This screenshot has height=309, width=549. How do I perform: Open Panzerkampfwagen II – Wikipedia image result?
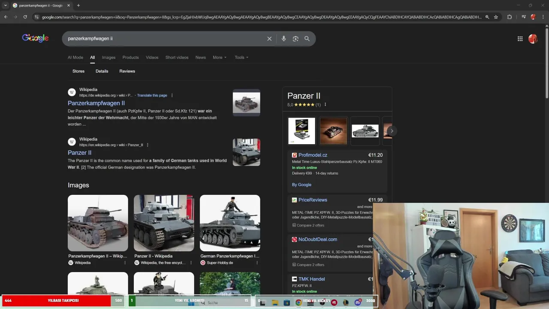(98, 223)
